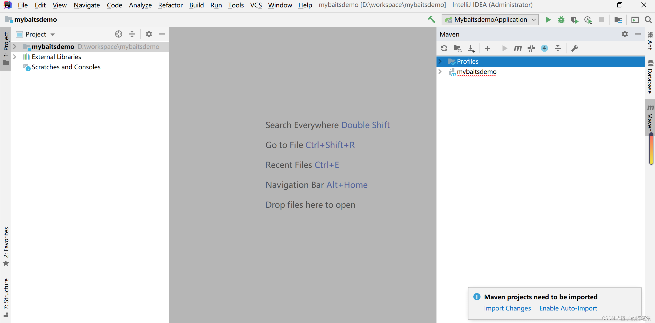Click the memory indicator bar

click(651, 149)
